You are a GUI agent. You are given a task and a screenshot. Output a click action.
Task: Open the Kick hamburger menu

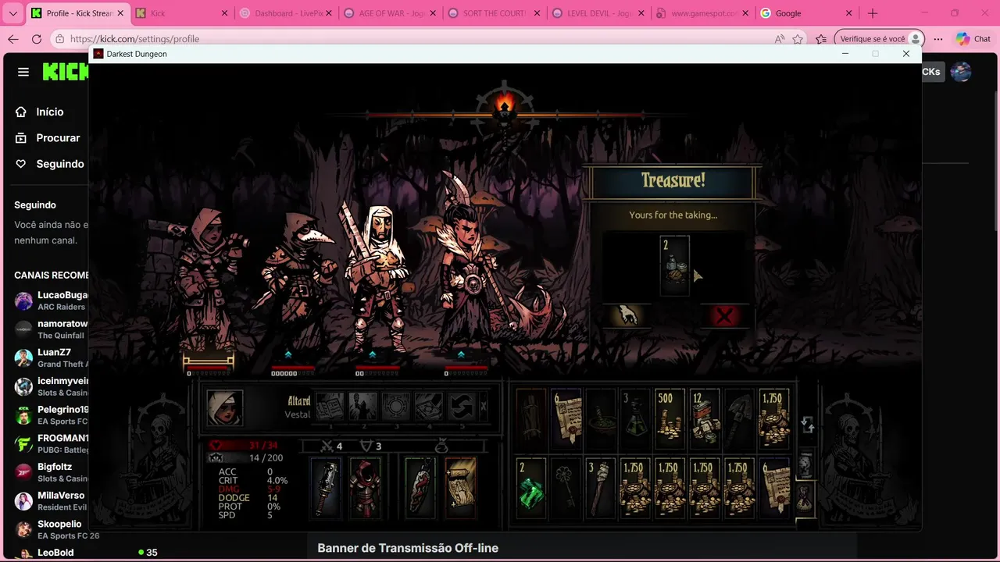23,72
